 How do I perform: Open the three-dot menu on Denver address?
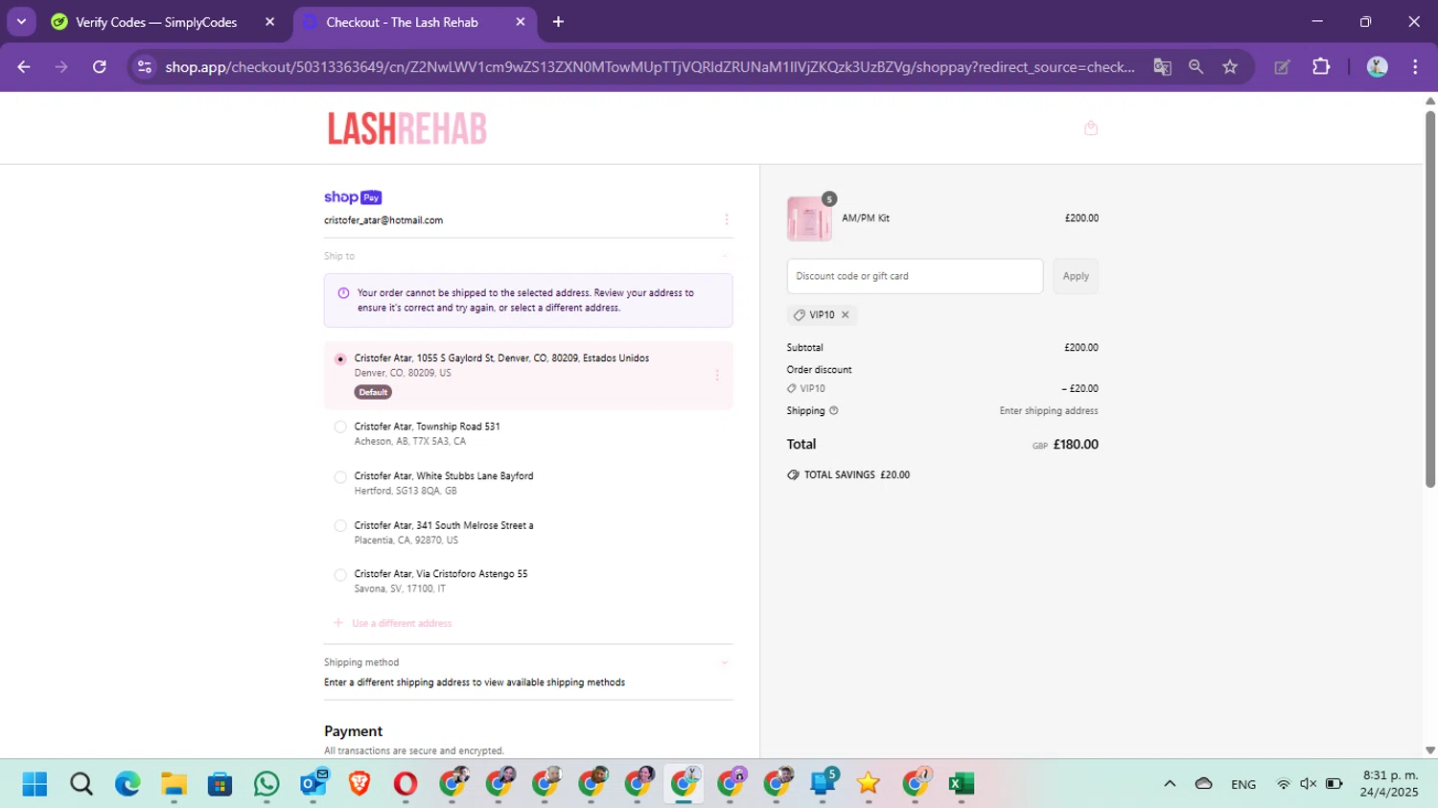(x=716, y=376)
